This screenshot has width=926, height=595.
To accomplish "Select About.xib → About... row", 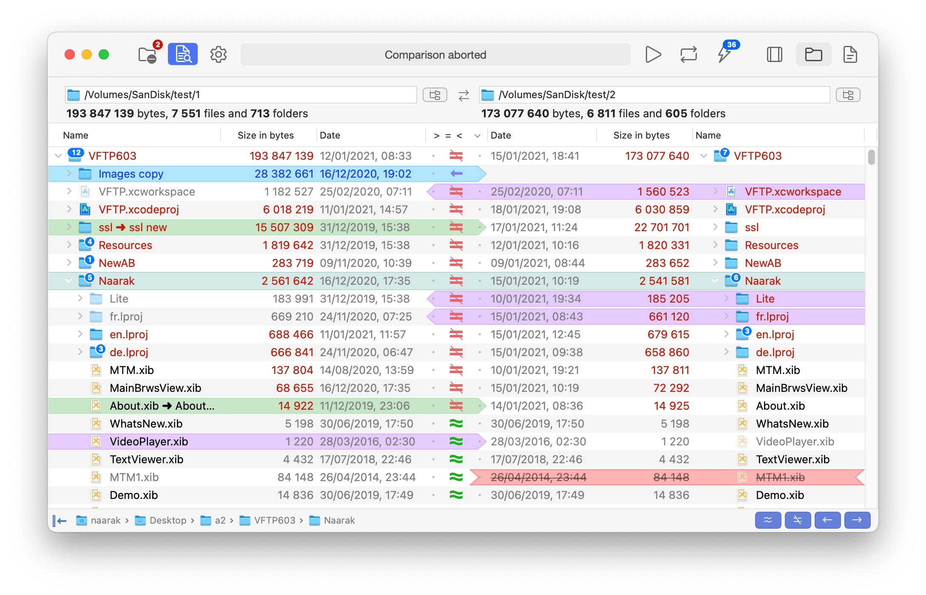I will pos(267,406).
